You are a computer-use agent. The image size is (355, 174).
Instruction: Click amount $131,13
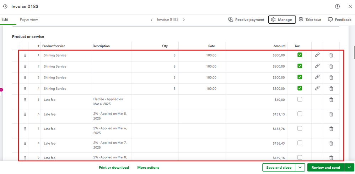[279, 114]
